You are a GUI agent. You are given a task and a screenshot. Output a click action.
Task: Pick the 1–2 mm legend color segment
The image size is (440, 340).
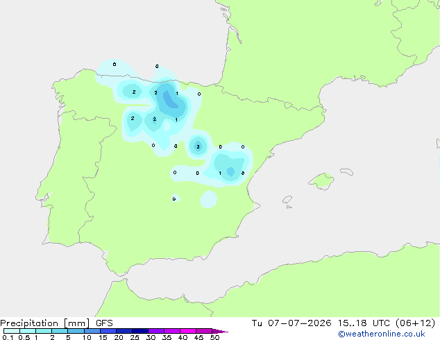point(44,331)
